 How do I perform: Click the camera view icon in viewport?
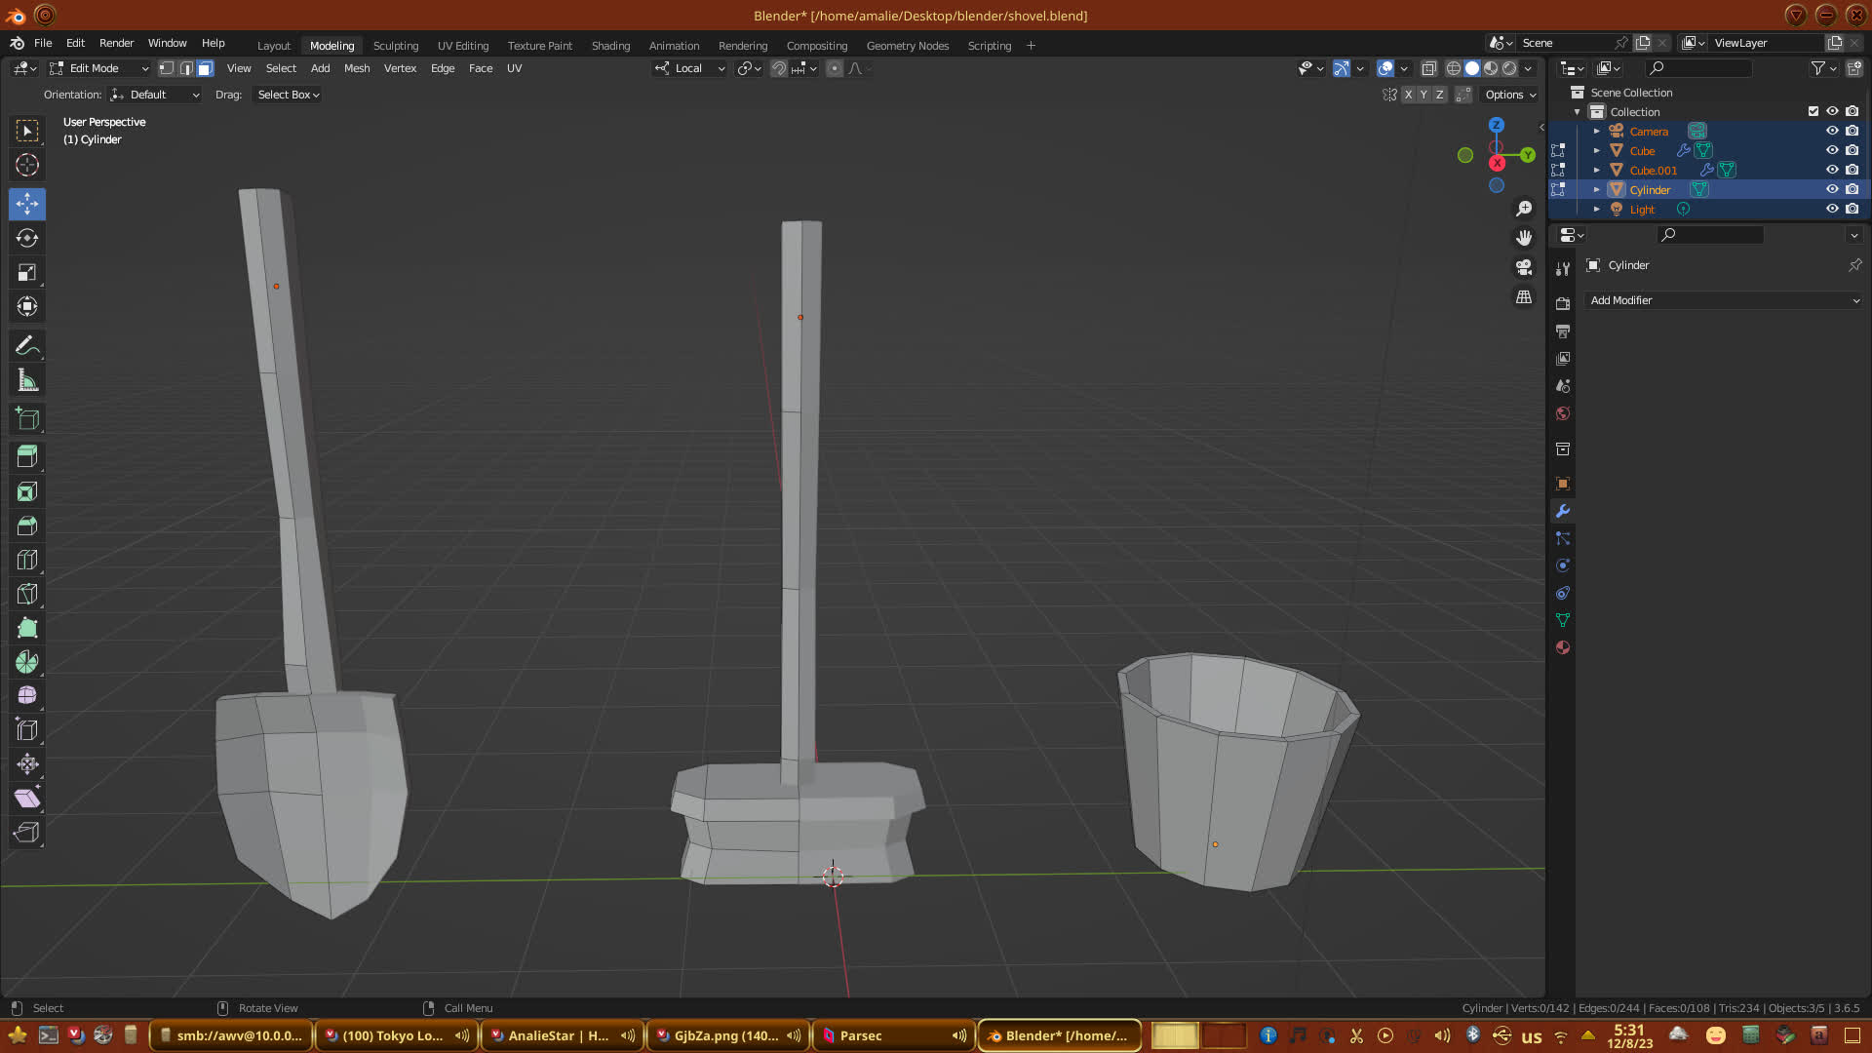1524,267
